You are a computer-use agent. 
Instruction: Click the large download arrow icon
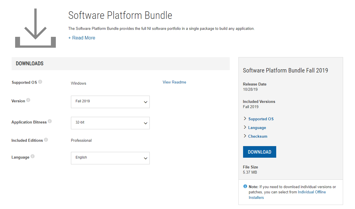point(35,28)
